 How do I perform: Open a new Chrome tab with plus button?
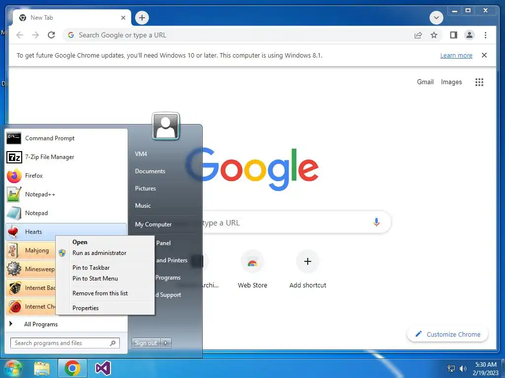pos(142,18)
